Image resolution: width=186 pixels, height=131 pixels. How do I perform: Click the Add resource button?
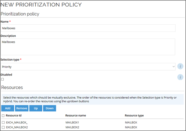point(8,108)
